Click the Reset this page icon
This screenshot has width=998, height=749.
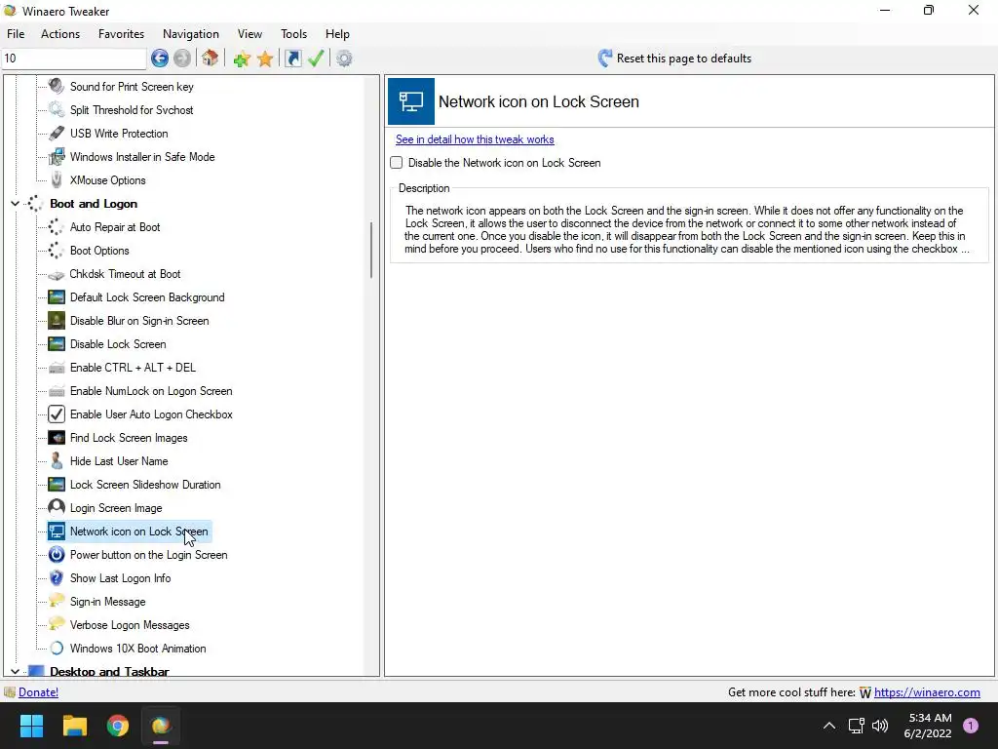tap(605, 59)
